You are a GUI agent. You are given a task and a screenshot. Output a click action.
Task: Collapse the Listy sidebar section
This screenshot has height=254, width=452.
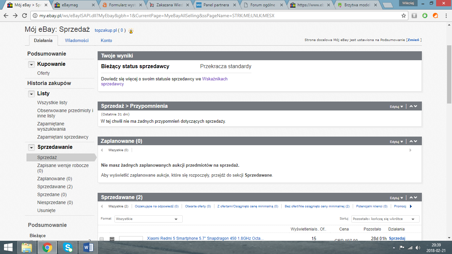coord(31,94)
